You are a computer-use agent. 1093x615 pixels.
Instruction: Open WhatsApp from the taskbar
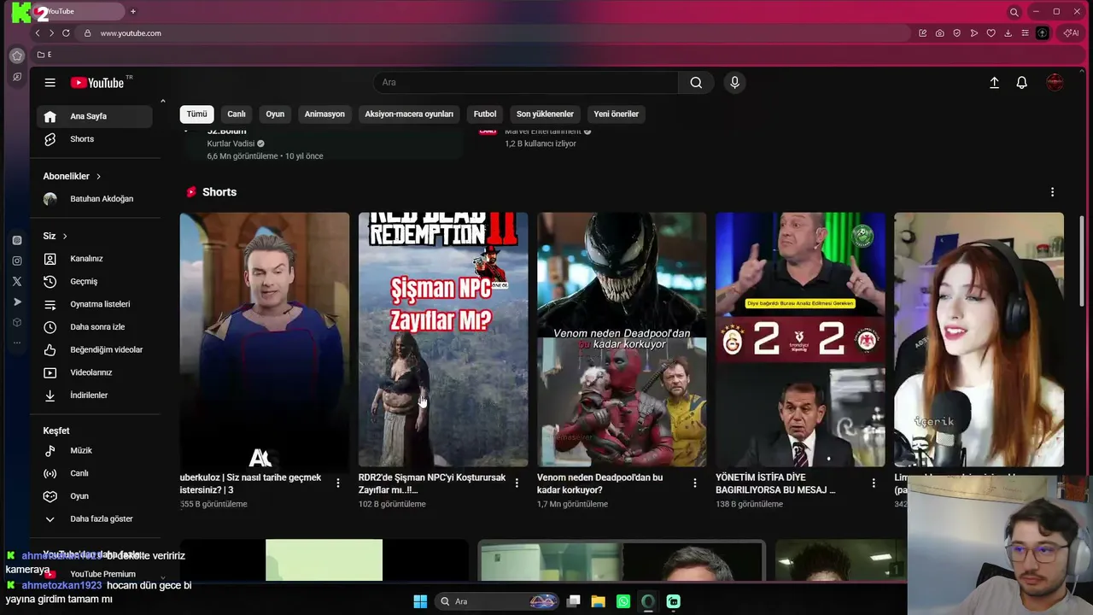pos(622,601)
